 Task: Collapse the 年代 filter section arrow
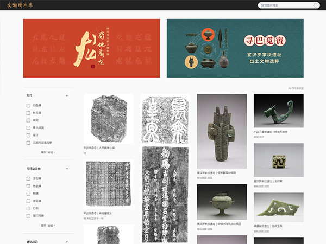[67, 95]
